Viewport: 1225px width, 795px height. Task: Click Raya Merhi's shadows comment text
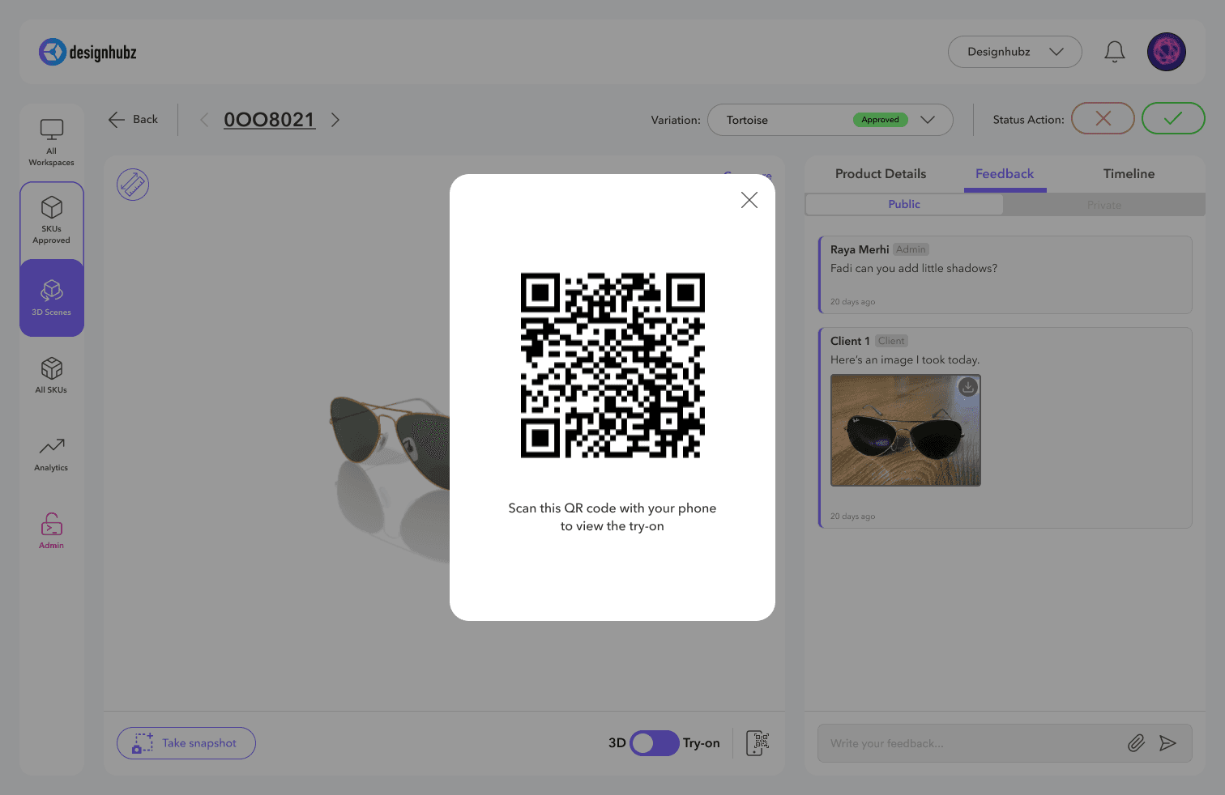(914, 269)
